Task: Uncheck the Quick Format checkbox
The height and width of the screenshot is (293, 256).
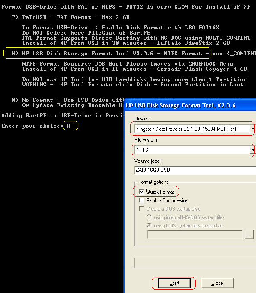Action: [141, 192]
